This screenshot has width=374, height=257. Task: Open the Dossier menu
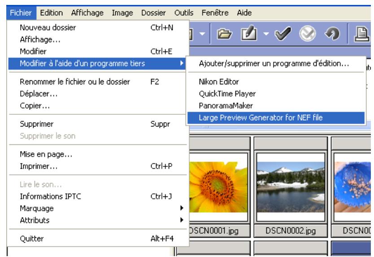153,13
